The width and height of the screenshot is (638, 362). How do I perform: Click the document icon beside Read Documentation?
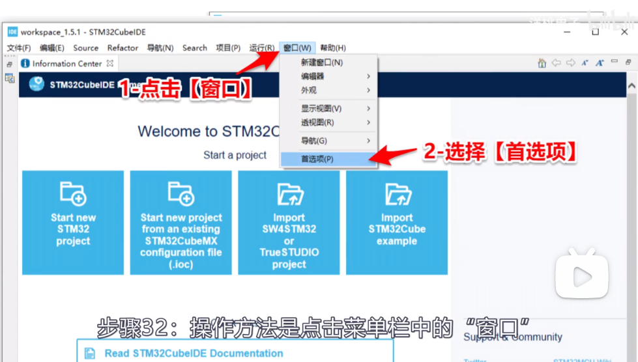[90, 353]
